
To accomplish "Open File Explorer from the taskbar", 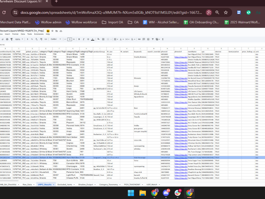I will pos(143,193).
